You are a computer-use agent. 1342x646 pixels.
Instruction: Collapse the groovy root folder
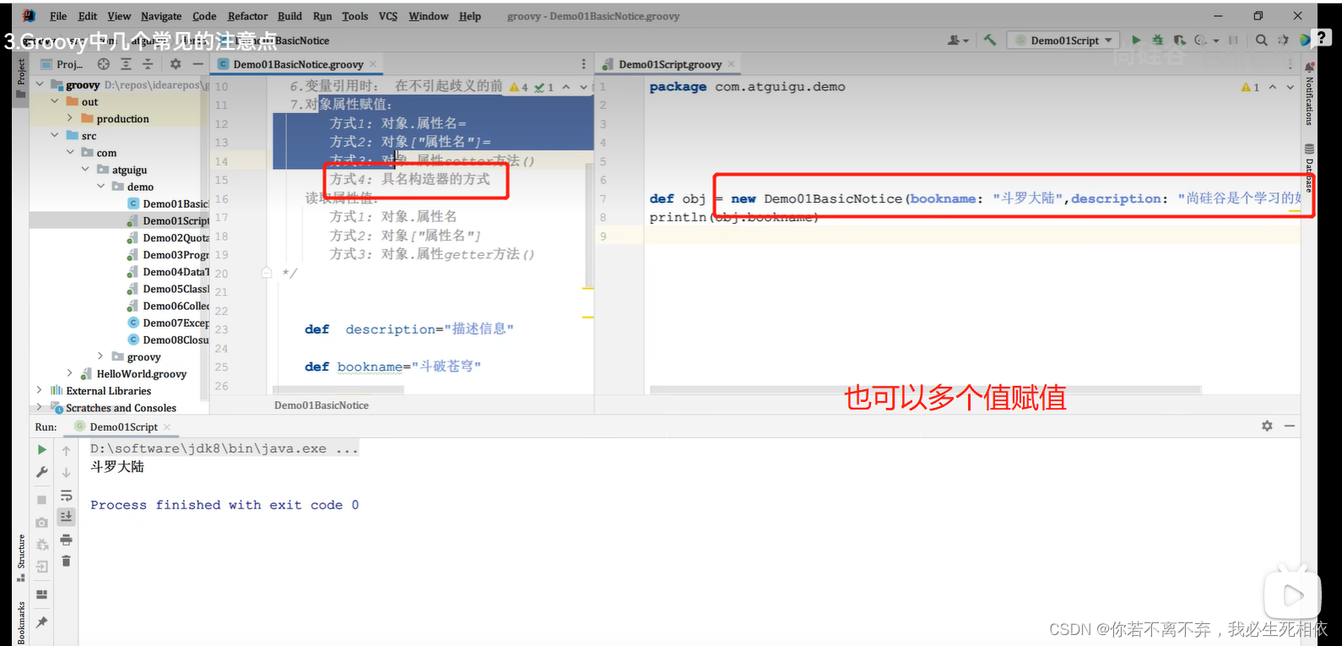point(40,84)
